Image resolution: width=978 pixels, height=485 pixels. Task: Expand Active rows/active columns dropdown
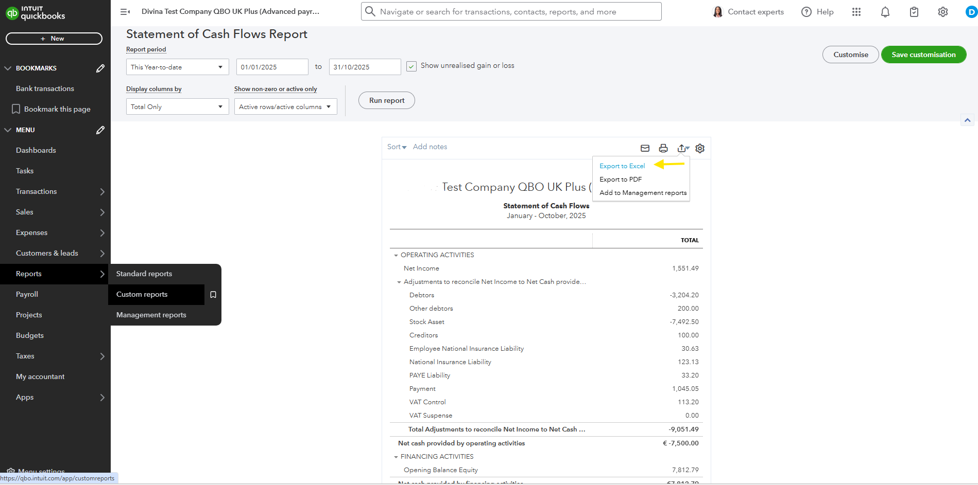click(285, 106)
